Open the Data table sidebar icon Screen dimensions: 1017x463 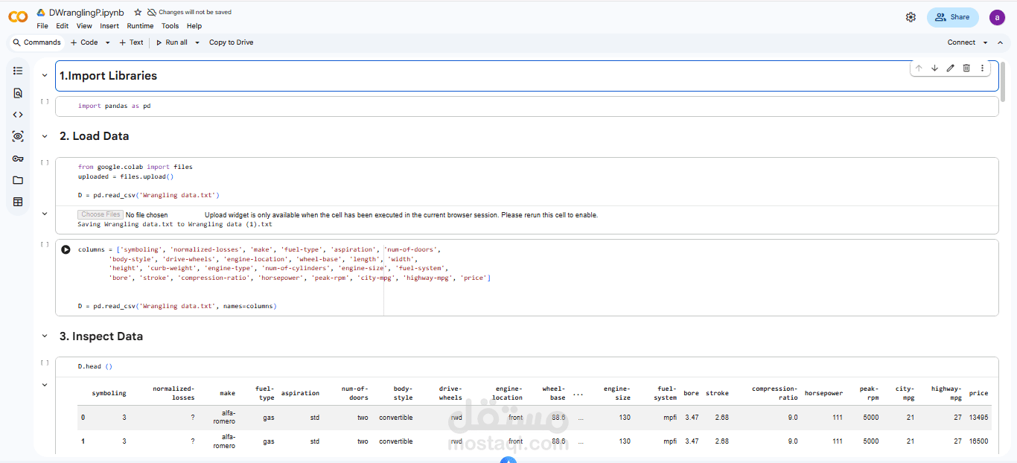click(18, 202)
